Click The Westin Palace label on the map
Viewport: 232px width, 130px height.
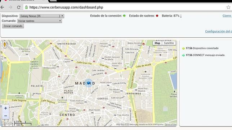click(x=114, y=90)
